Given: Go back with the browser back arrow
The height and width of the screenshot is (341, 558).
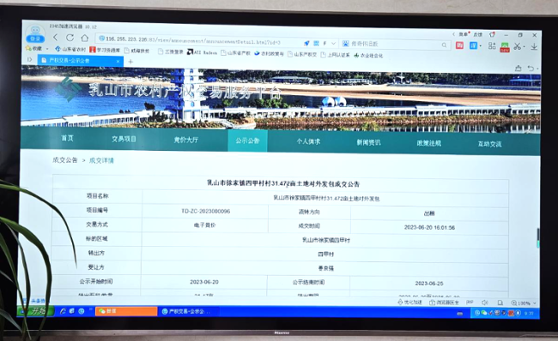Looking at the screenshot, I should point(55,37).
